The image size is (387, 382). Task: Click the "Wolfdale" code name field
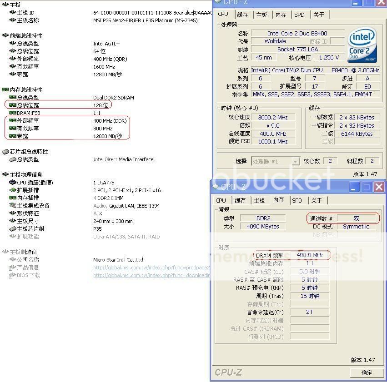pyautogui.click(x=275, y=41)
